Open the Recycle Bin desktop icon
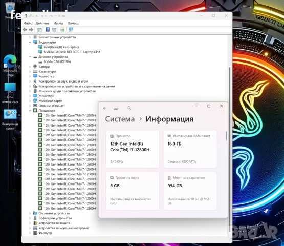The image size is (284, 246). (10, 10)
